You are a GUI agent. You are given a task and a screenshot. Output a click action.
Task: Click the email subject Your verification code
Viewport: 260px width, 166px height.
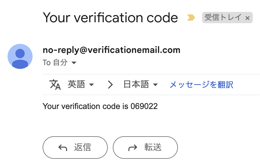click(x=110, y=18)
